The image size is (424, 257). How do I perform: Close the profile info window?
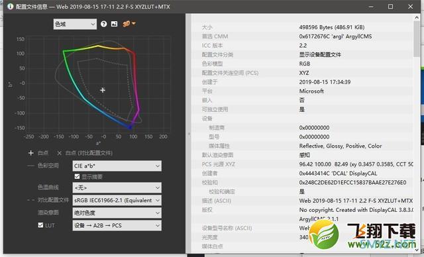(x=410, y=7)
